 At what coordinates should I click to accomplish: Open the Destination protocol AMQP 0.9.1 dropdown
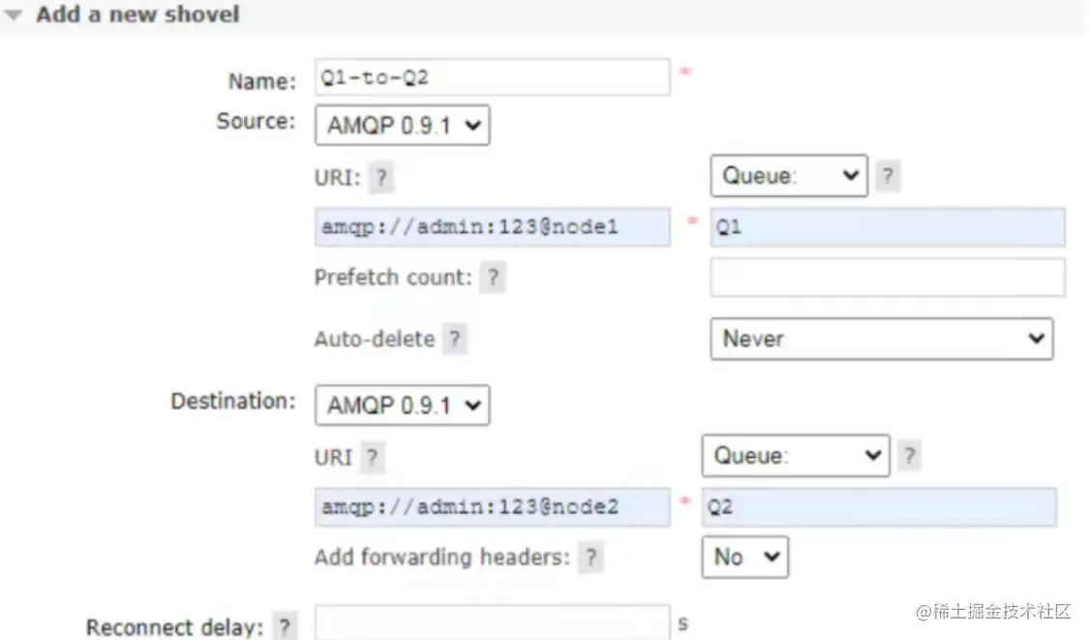click(x=402, y=405)
